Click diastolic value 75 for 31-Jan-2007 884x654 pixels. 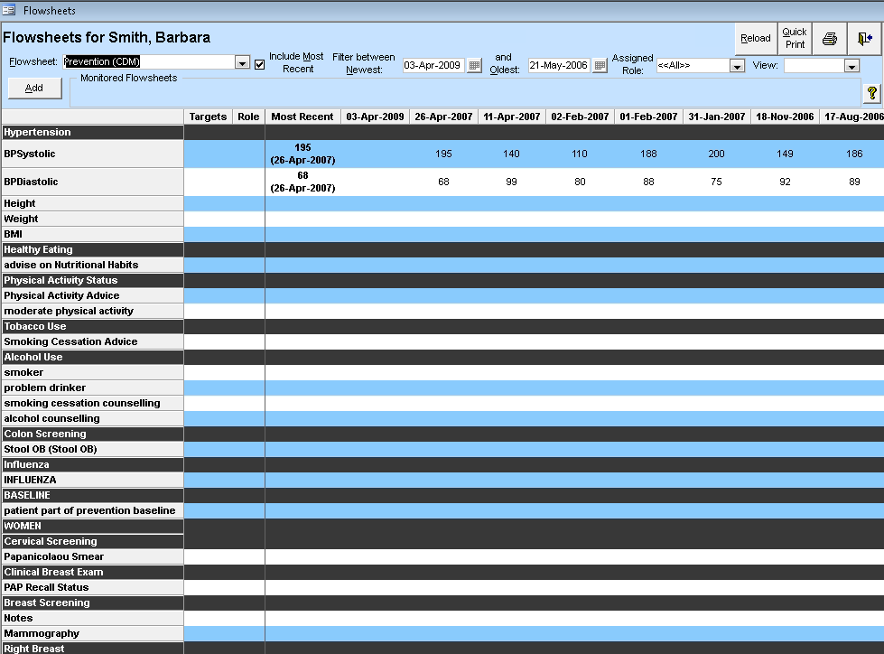[x=717, y=182]
